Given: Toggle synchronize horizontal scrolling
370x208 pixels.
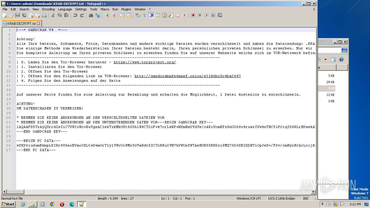Looking at the screenshot, I should (129, 15).
